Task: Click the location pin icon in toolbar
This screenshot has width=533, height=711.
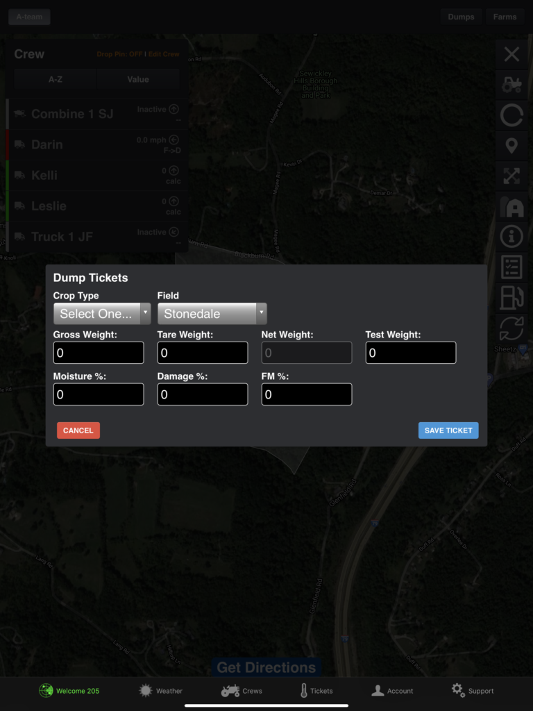Action: (511, 146)
